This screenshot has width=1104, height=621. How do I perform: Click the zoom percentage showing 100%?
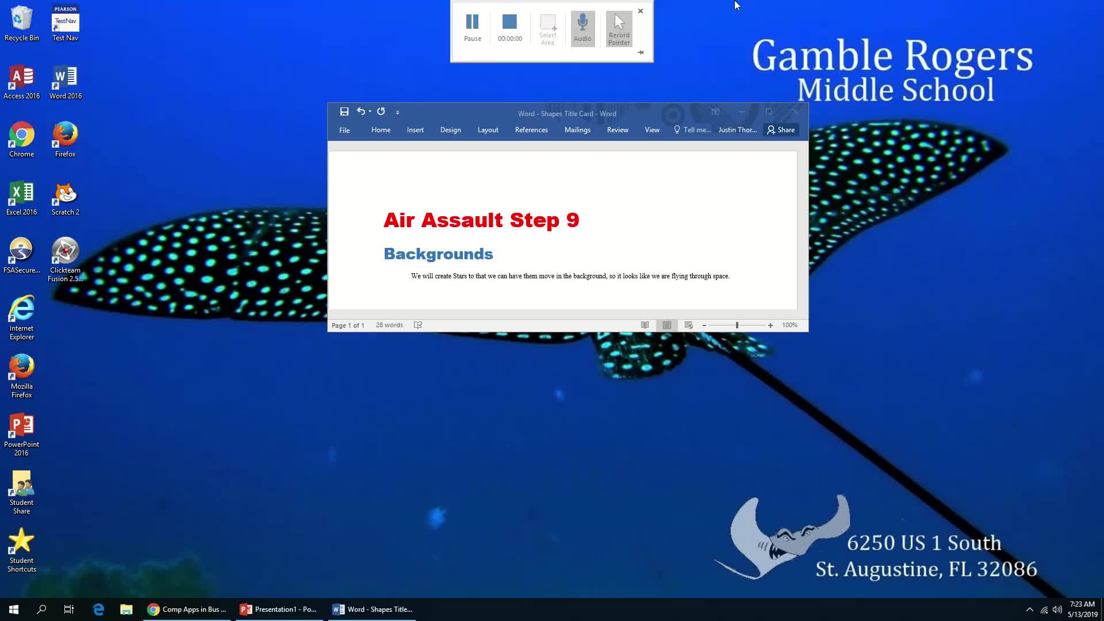tap(789, 325)
